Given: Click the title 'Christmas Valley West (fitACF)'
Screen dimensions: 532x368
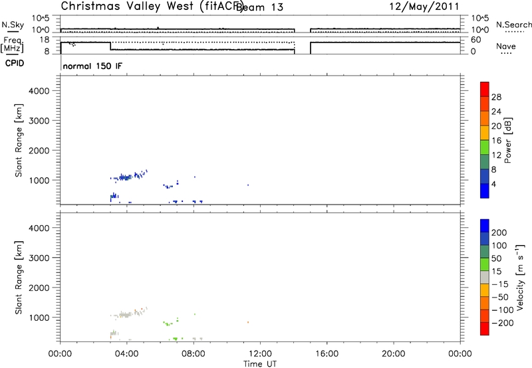Looking at the screenshot, I should 152,7.
